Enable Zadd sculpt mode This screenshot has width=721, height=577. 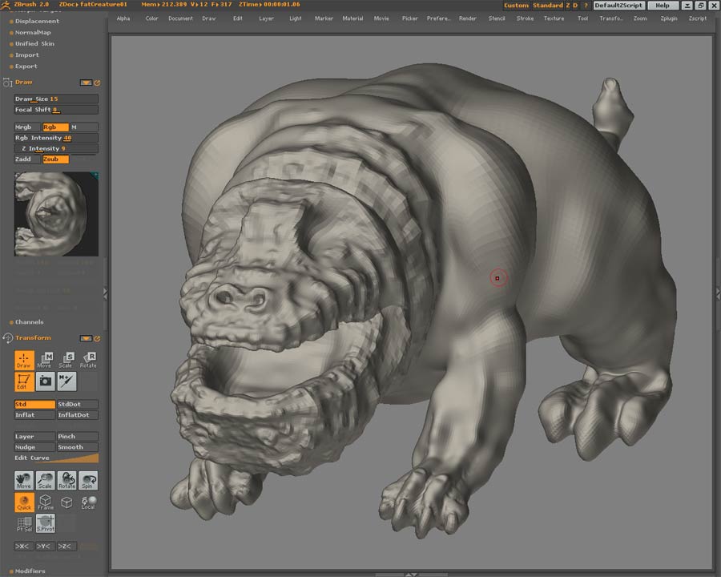tap(26, 159)
